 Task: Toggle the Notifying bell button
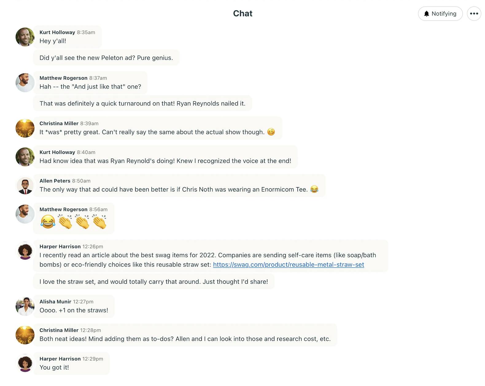coord(440,14)
